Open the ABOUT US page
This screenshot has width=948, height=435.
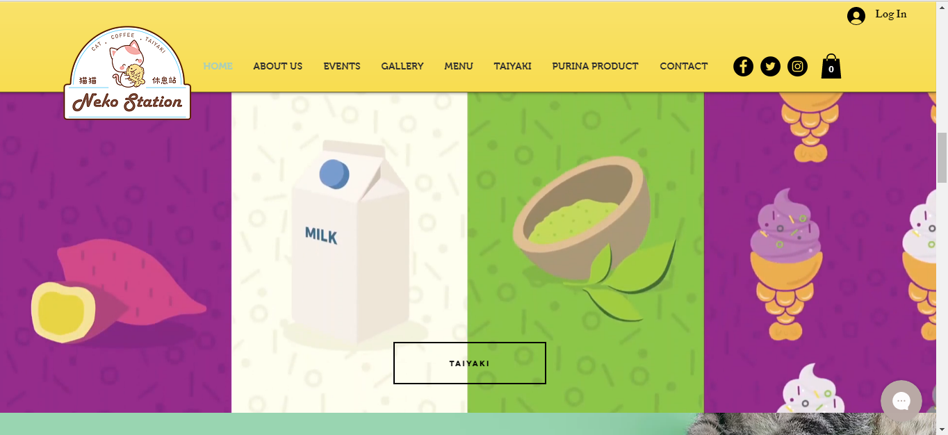[x=278, y=66]
